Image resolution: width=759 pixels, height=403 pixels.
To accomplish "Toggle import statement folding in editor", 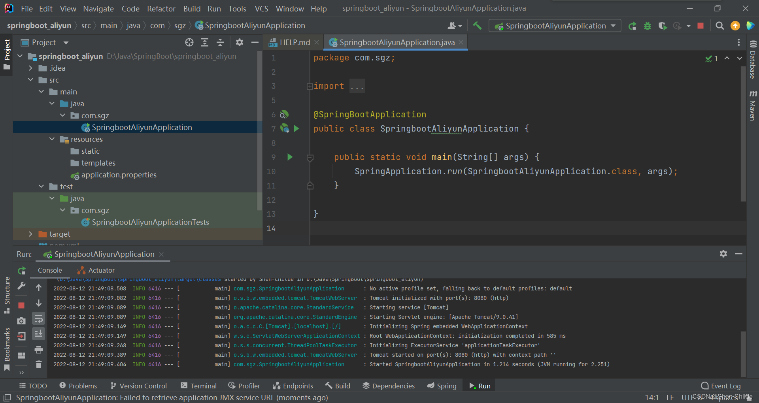I will tap(310, 86).
